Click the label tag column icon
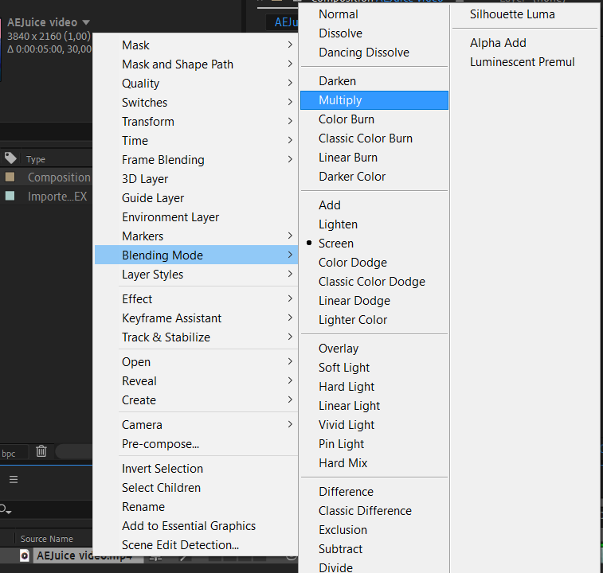Screen dimensions: 603x573 point(10,158)
